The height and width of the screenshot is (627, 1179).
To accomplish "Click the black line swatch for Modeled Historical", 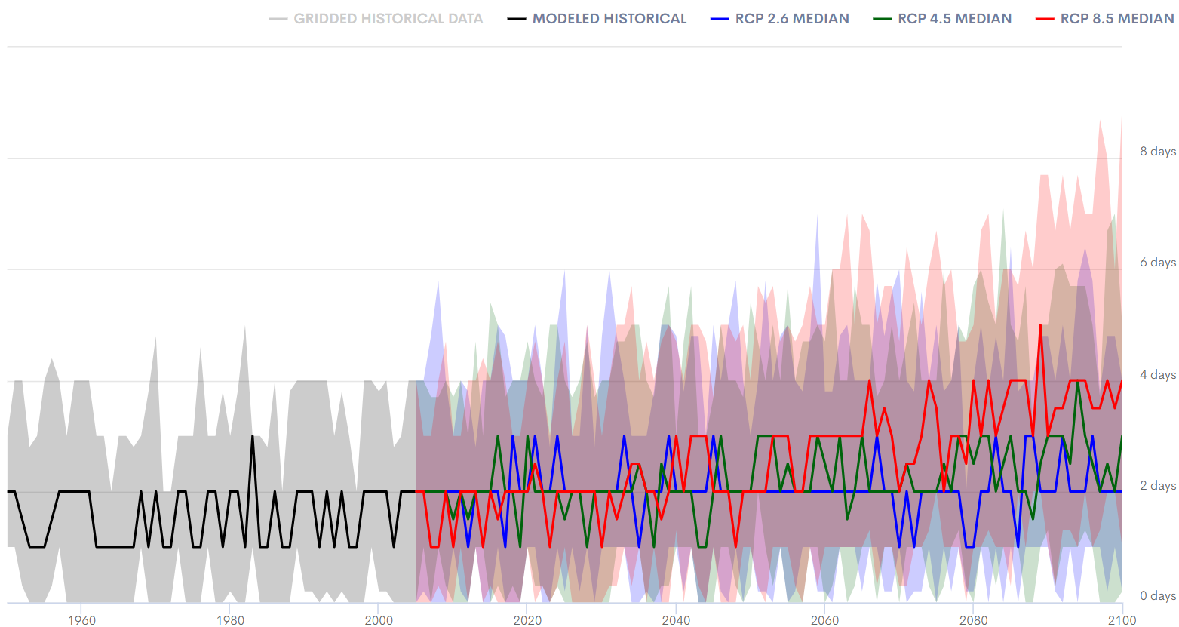I will (x=517, y=19).
